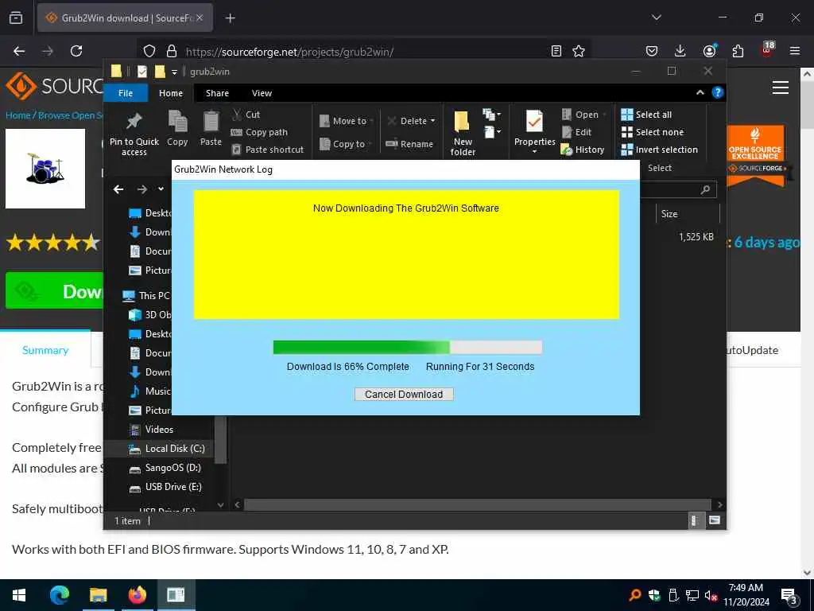Click Select all in ribbon

pos(646,115)
